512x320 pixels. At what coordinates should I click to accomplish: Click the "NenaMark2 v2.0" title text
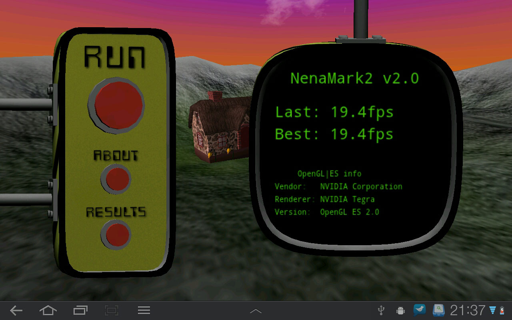[354, 78]
